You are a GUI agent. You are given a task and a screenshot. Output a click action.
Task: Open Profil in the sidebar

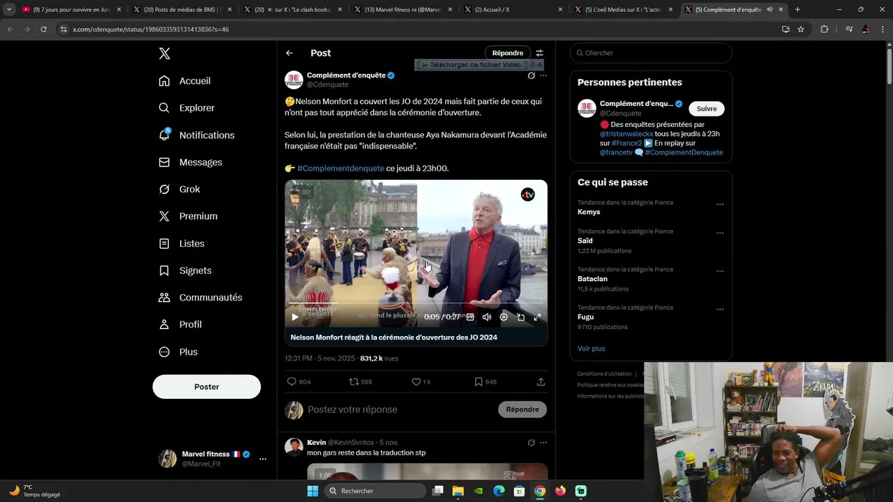(x=180, y=324)
